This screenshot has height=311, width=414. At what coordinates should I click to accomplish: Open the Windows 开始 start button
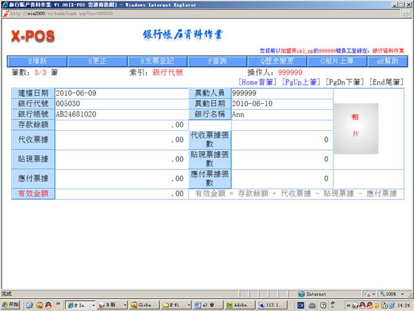coord(10,305)
